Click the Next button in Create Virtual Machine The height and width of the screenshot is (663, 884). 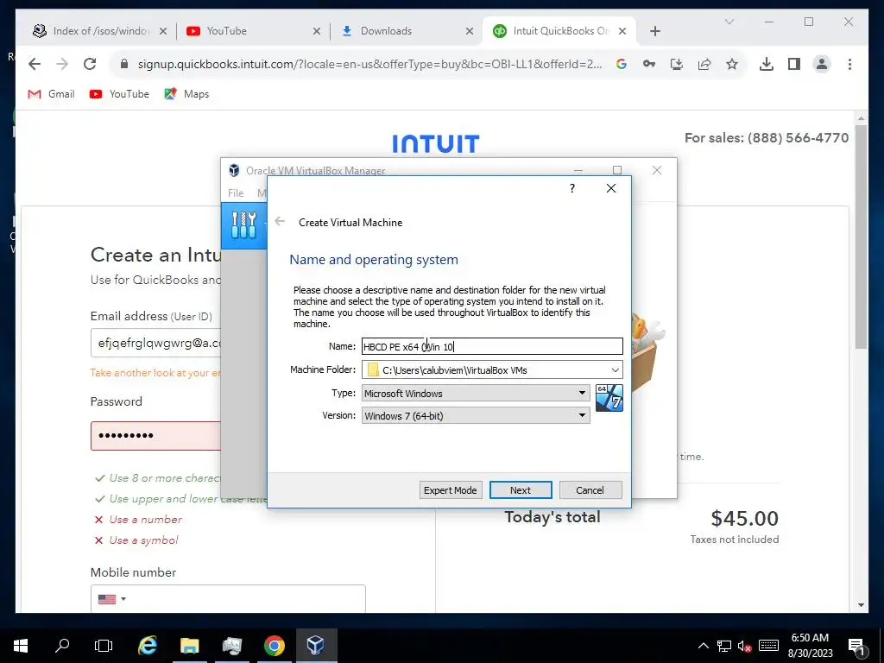tap(521, 490)
